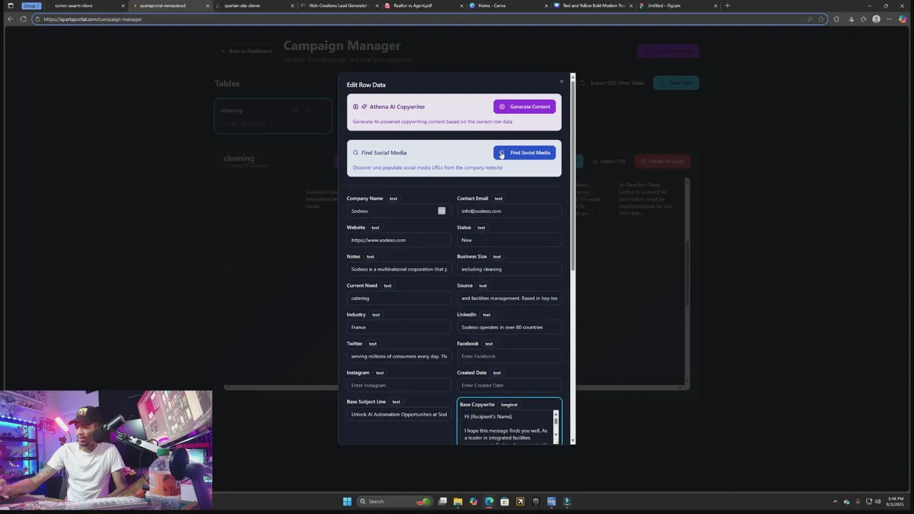
Task: Click Import CSV (New Table) behind the dialog
Action: 612,83
